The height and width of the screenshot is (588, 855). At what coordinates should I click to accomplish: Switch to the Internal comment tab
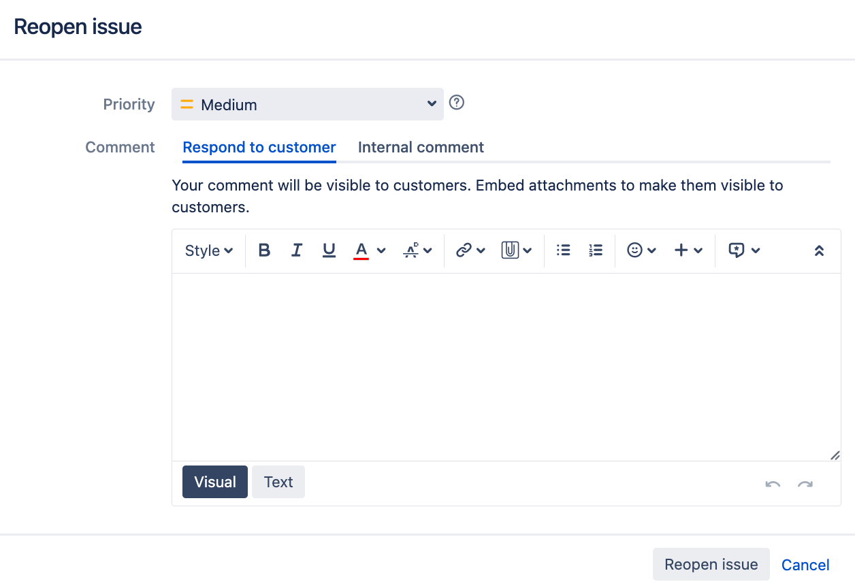coord(421,147)
